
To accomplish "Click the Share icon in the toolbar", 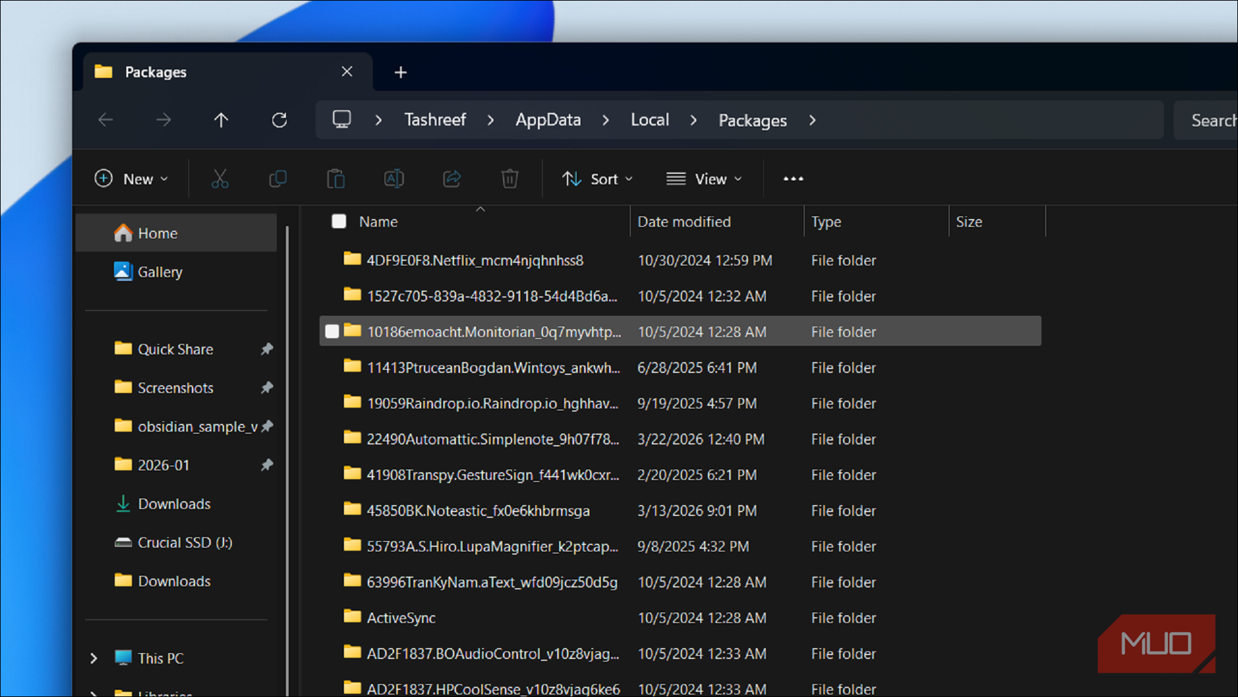I will [452, 179].
